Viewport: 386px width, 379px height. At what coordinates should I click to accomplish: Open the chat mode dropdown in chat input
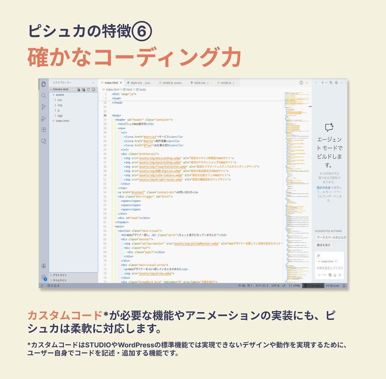(x=319, y=275)
